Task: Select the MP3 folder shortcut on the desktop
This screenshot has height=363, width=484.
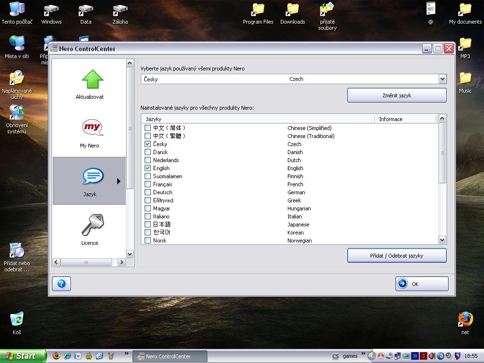Action: (465, 48)
